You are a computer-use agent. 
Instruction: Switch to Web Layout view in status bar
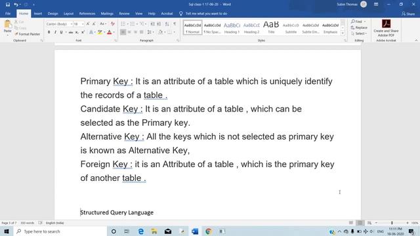(369, 223)
